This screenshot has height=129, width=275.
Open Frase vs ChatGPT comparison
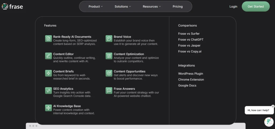pos(191,40)
